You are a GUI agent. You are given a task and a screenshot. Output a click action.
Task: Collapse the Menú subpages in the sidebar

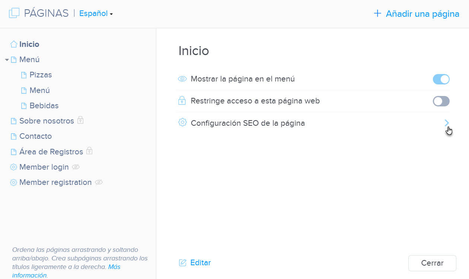click(x=7, y=60)
